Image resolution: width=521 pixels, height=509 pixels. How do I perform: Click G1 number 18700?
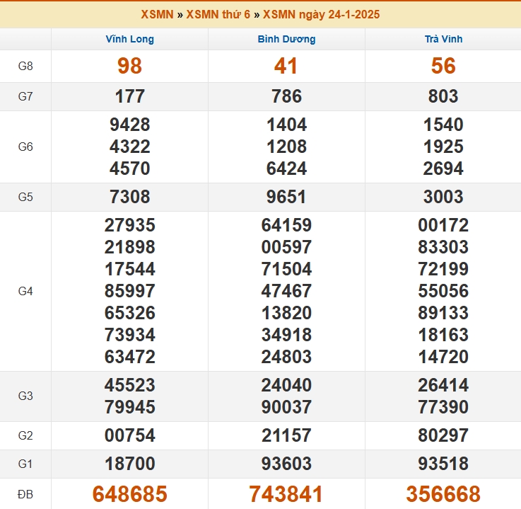tap(130, 464)
